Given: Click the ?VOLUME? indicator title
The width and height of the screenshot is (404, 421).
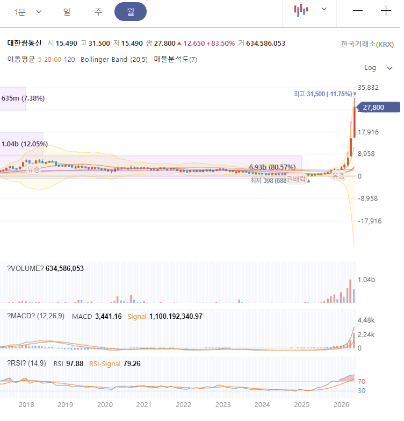Looking at the screenshot, I should pos(25,268).
